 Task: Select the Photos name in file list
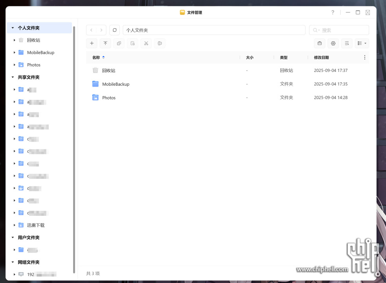tap(109, 98)
